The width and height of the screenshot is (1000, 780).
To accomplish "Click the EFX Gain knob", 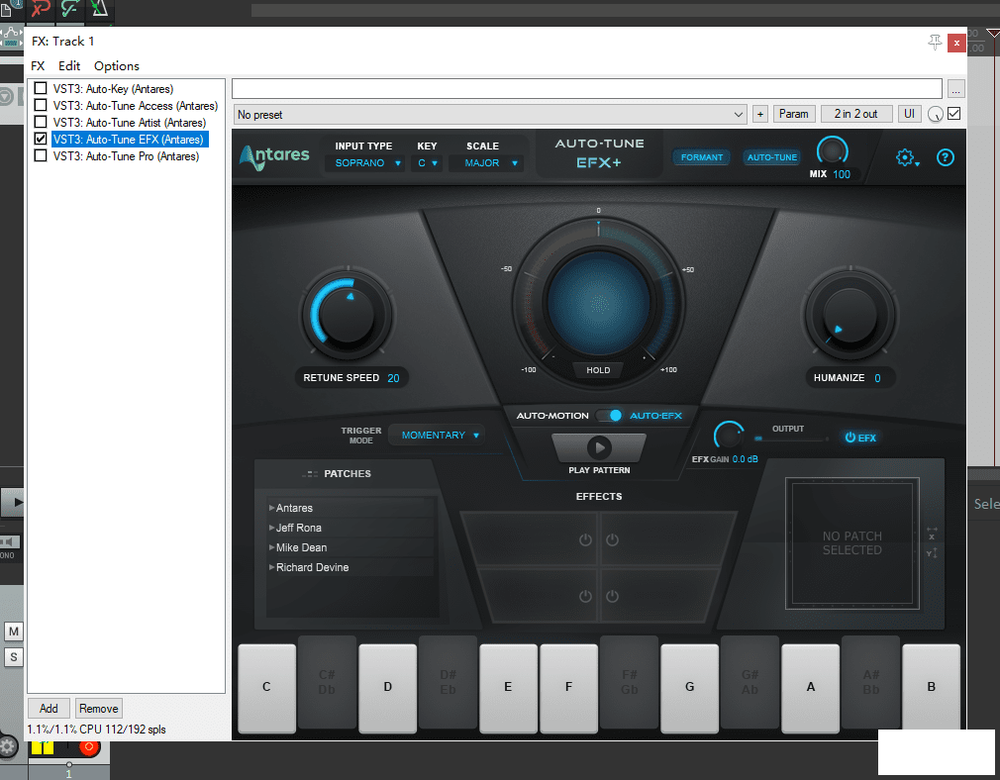I will click(729, 437).
